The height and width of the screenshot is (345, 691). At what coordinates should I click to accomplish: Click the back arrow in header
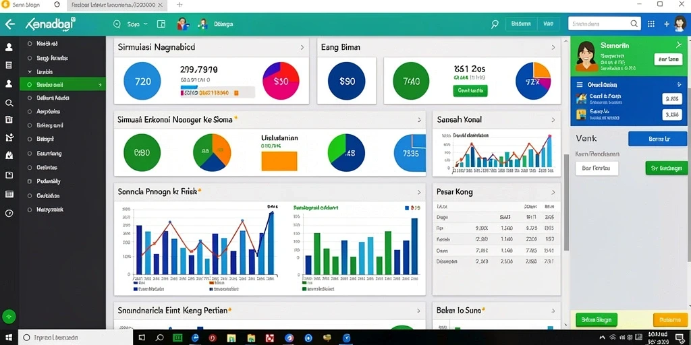click(9, 24)
